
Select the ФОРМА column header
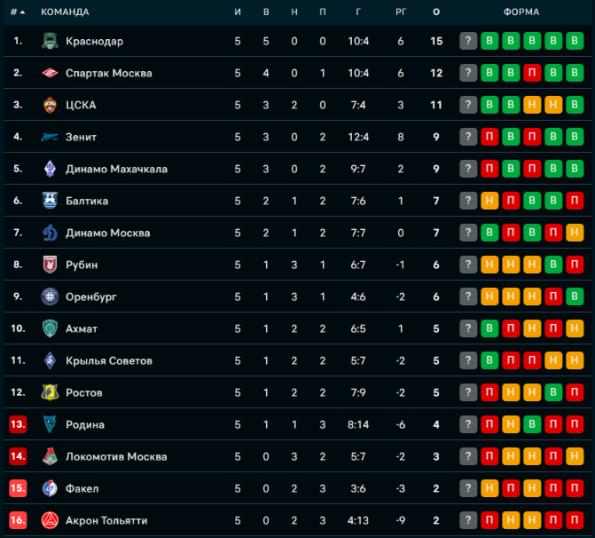click(x=521, y=12)
